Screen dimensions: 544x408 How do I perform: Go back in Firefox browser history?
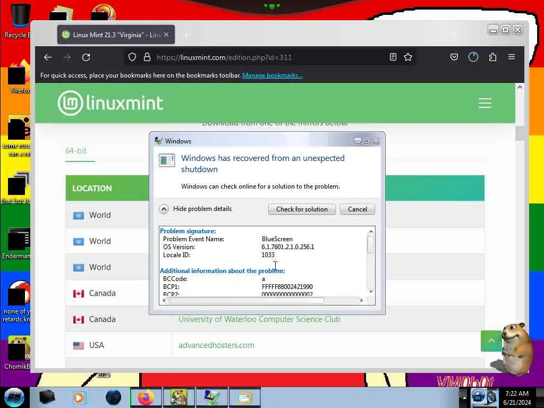pyautogui.click(x=47, y=57)
